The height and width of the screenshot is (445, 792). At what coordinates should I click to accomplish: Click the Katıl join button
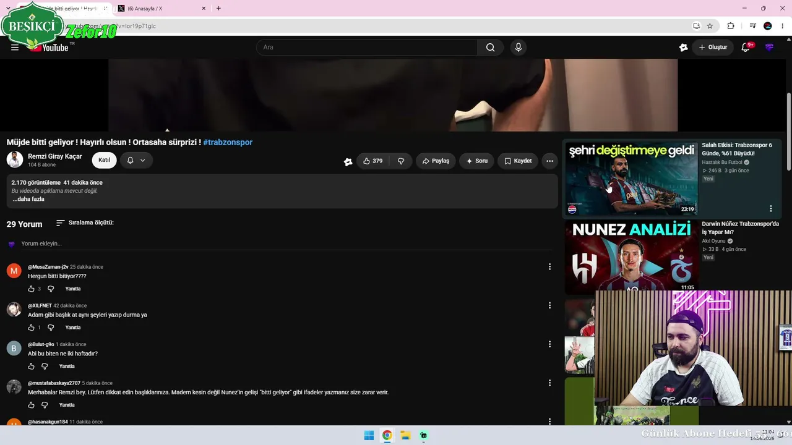104,160
